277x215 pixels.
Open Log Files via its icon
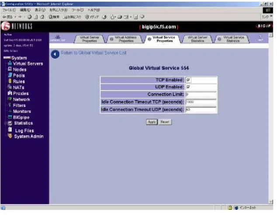(x=10, y=129)
